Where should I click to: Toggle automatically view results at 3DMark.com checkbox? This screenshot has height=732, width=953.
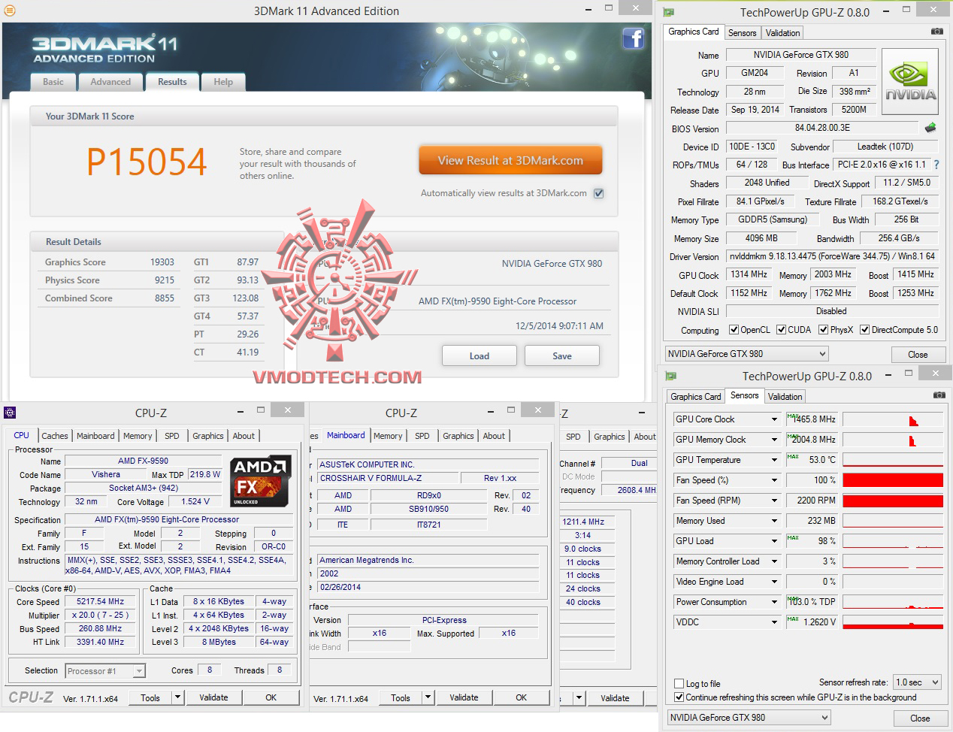599,193
